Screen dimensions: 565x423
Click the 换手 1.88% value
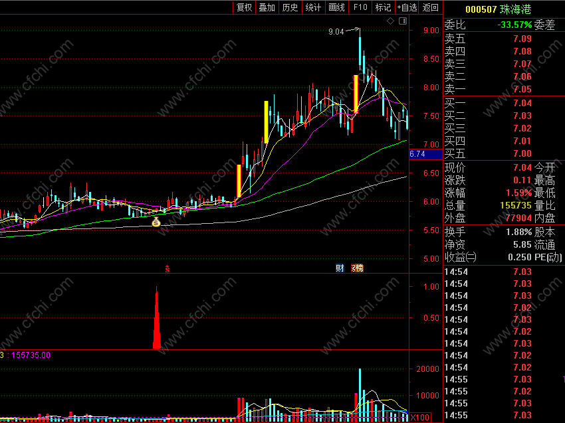[519, 232]
